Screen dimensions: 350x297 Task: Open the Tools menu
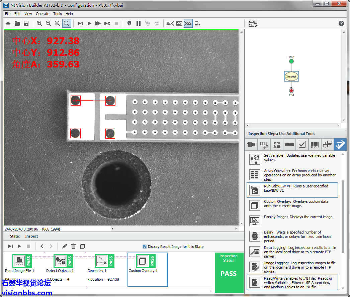pyautogui.click(x=58, y=14)
